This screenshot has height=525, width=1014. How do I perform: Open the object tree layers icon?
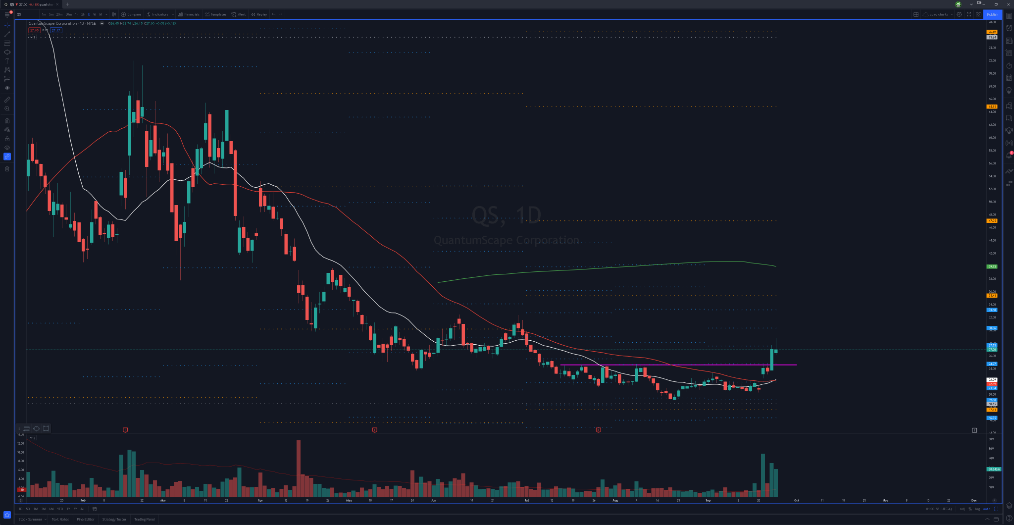(1009, 506)
